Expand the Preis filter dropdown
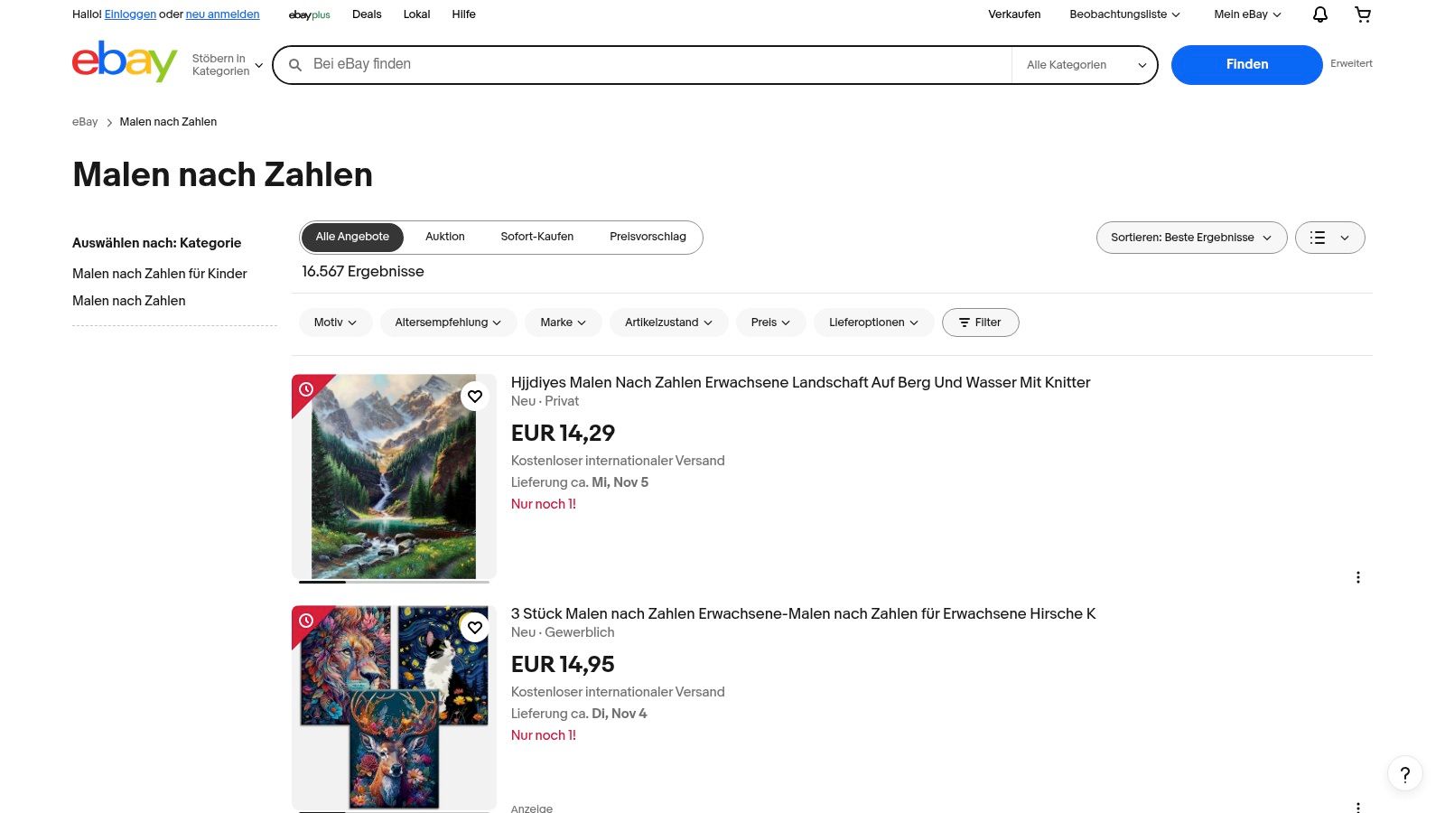 point(770,322)
